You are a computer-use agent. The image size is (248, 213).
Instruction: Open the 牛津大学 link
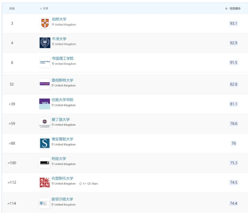59,39
